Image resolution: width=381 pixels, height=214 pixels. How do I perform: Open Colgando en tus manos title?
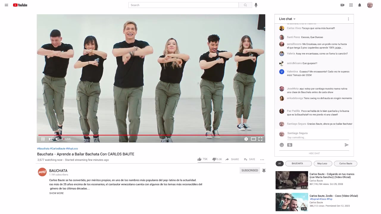332,176
